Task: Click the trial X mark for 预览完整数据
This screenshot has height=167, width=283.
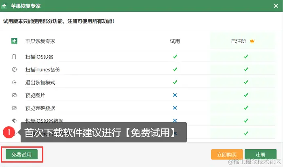Action: 175,108
